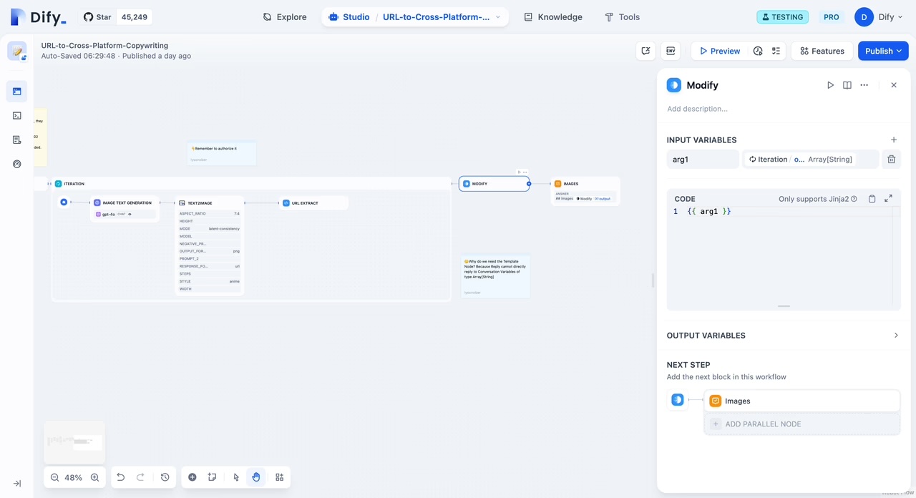916x498 pixels.
Task: Expand the code editor to fullscreen
Action: point(888,199)
